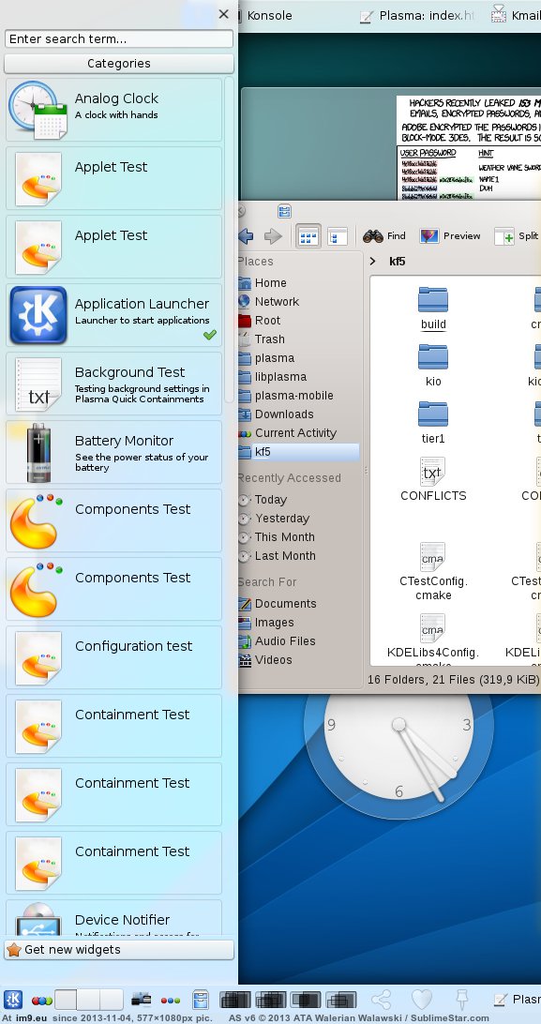The width and height of the screenshot is (541, 1024).
Task: Select kf5 entry in Places sidebar
Action: point(297,452)
